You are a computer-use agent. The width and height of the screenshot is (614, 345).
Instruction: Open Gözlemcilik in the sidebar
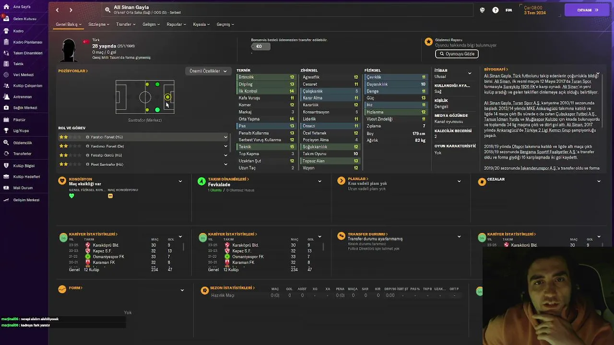click(x=23, y=143)
